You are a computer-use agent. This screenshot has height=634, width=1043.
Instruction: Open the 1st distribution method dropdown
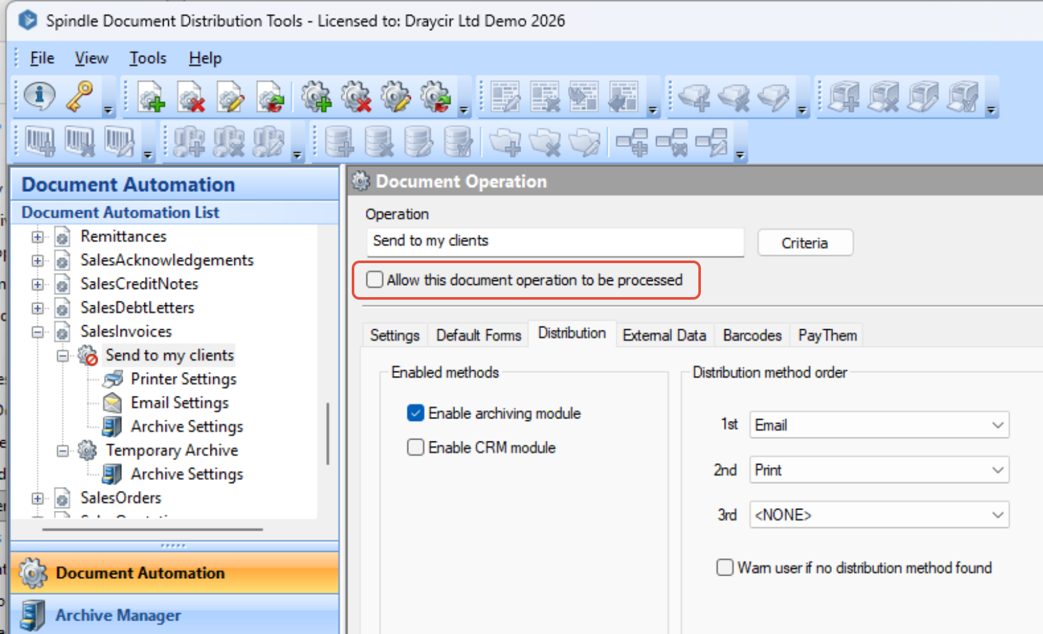click(x=879, y=425)
